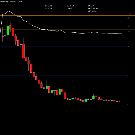Click the 'OL: 6.25' value
Image resolution: width=135 pixels, height=135 pixels.
92,11
